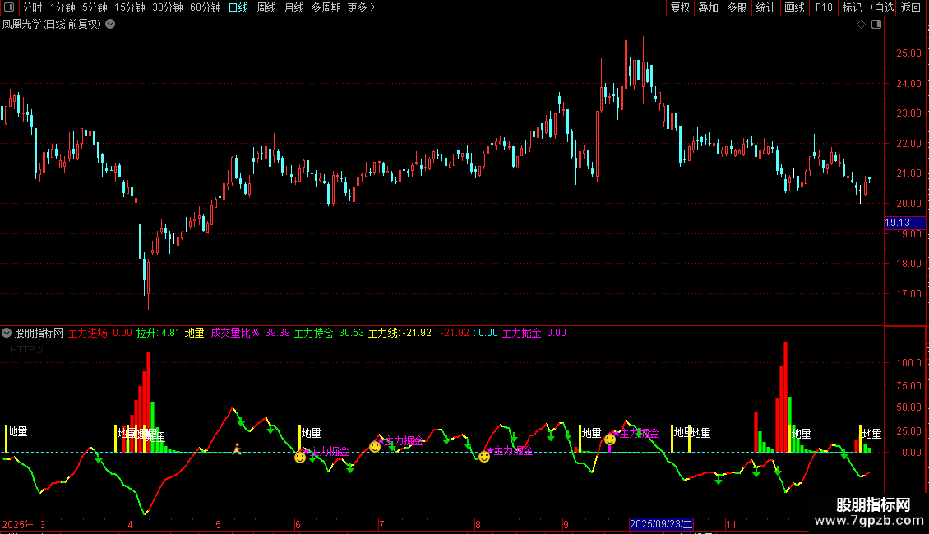Click the 凤凰光学(日线.前复权) chart title
Viewport: 929px width, 534px height.
(x=52, y=25)
